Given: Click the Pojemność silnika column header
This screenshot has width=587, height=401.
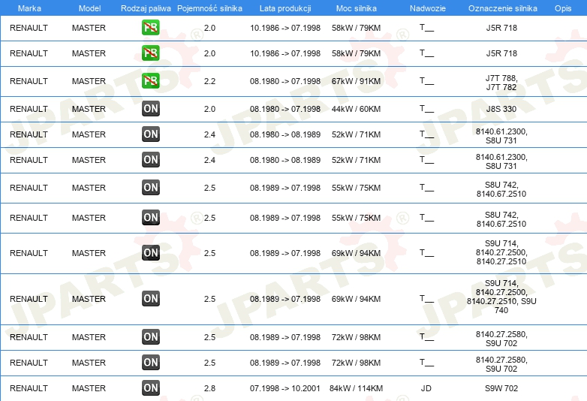Looking at the screenshot, I should (209, 8).
